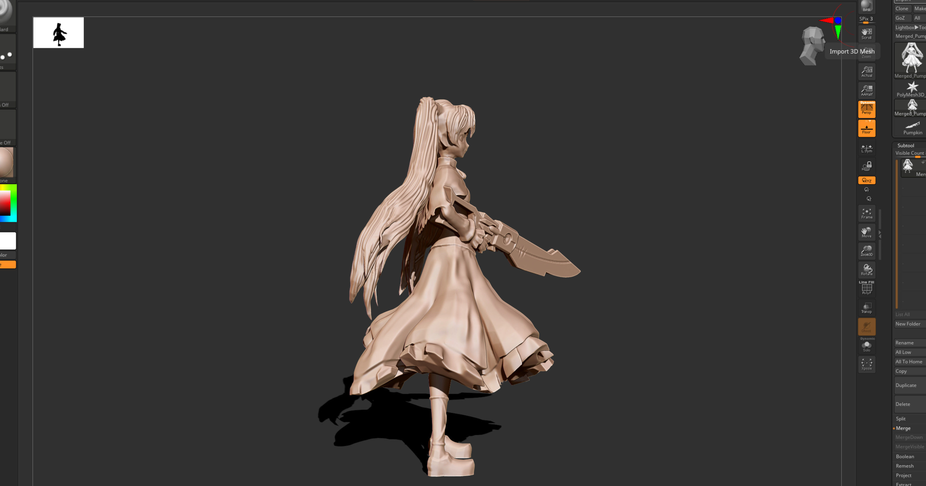This screenshot has height=486, width=926.
Task: Create a New Folder in Subtool
Action: click(910, 324)
